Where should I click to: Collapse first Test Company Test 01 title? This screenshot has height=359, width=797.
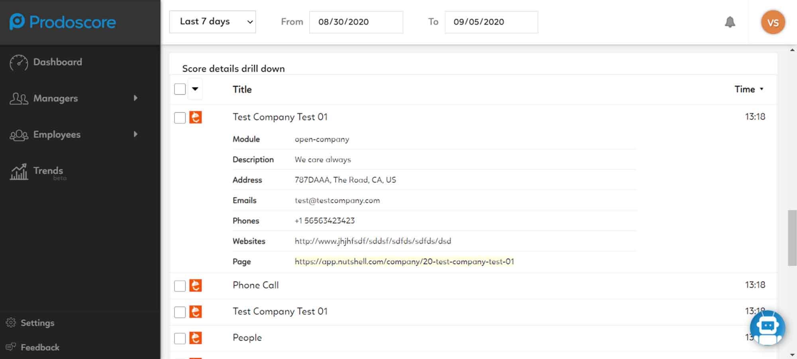point(280,117)
